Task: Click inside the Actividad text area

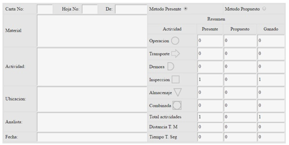Action: [92, 66]
